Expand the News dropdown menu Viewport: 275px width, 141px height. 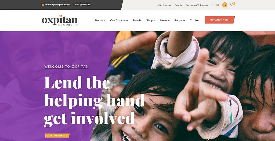pyautogui.click(x=165, y=20)
